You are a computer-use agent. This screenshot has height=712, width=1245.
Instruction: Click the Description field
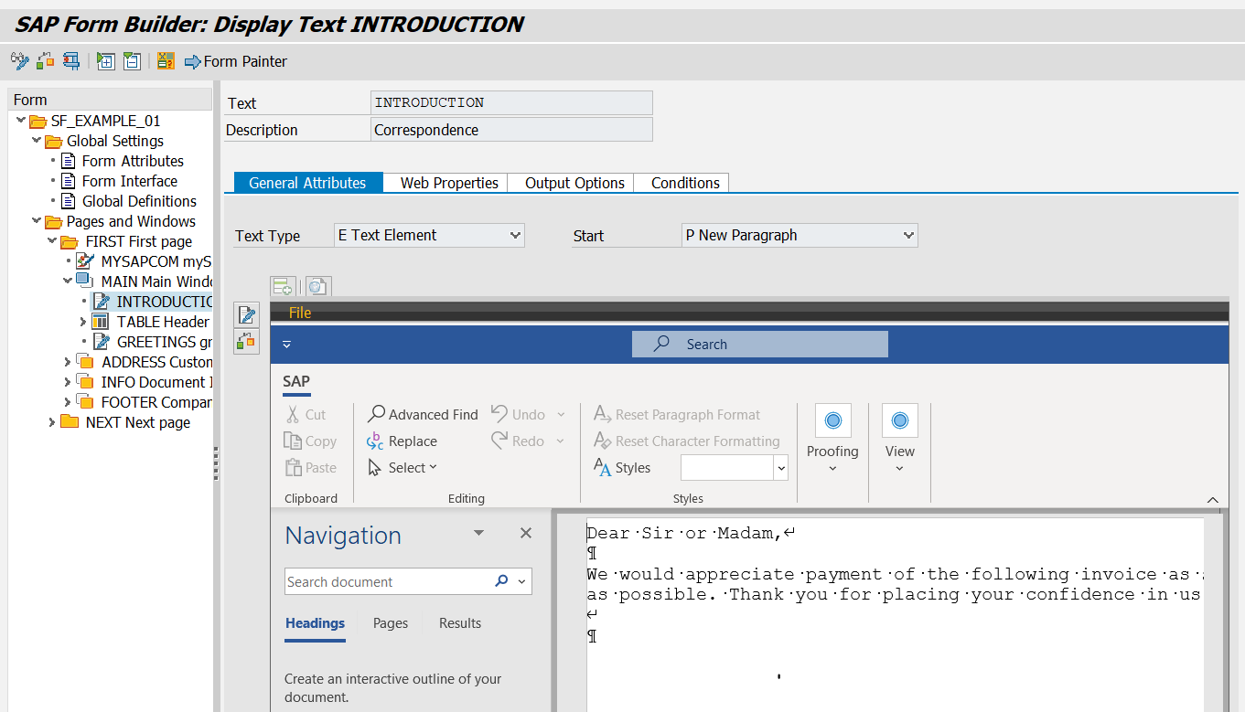512,130
